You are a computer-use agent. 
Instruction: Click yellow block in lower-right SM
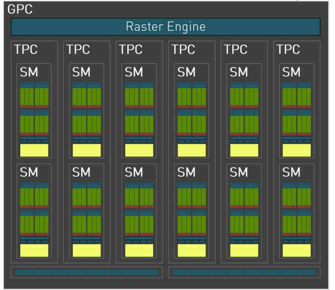pyautogui.click(x=296, y=250)
